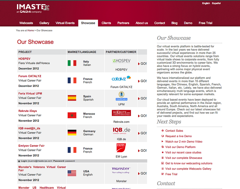Click the icon beside webcasting solutions

pos(162,163)
